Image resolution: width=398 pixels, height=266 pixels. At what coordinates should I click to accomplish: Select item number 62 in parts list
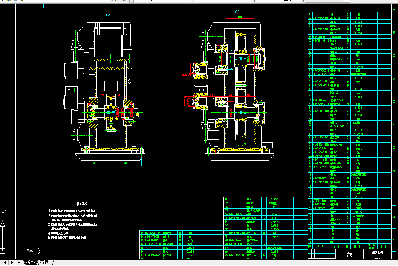[x=310, y=15]
